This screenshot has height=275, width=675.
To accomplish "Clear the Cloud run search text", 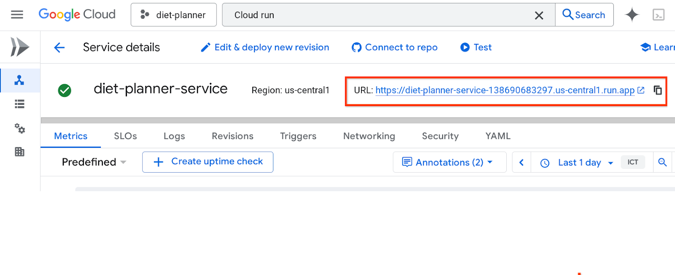I will pos(539,16).
